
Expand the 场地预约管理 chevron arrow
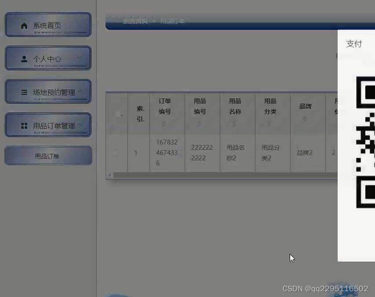tap(80, 91)
